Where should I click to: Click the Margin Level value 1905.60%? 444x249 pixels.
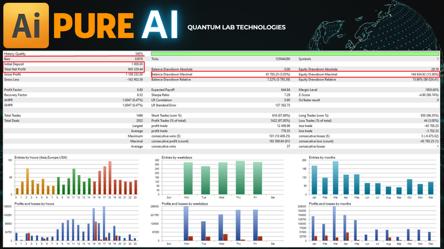[432, 90]
